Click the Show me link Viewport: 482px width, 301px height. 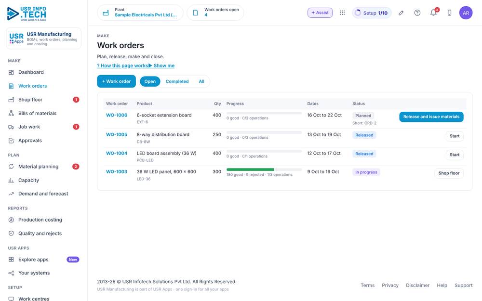(161, 65)
